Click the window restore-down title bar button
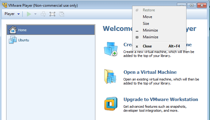The height and width of the screenshot is (120, 210). [192, 5]
